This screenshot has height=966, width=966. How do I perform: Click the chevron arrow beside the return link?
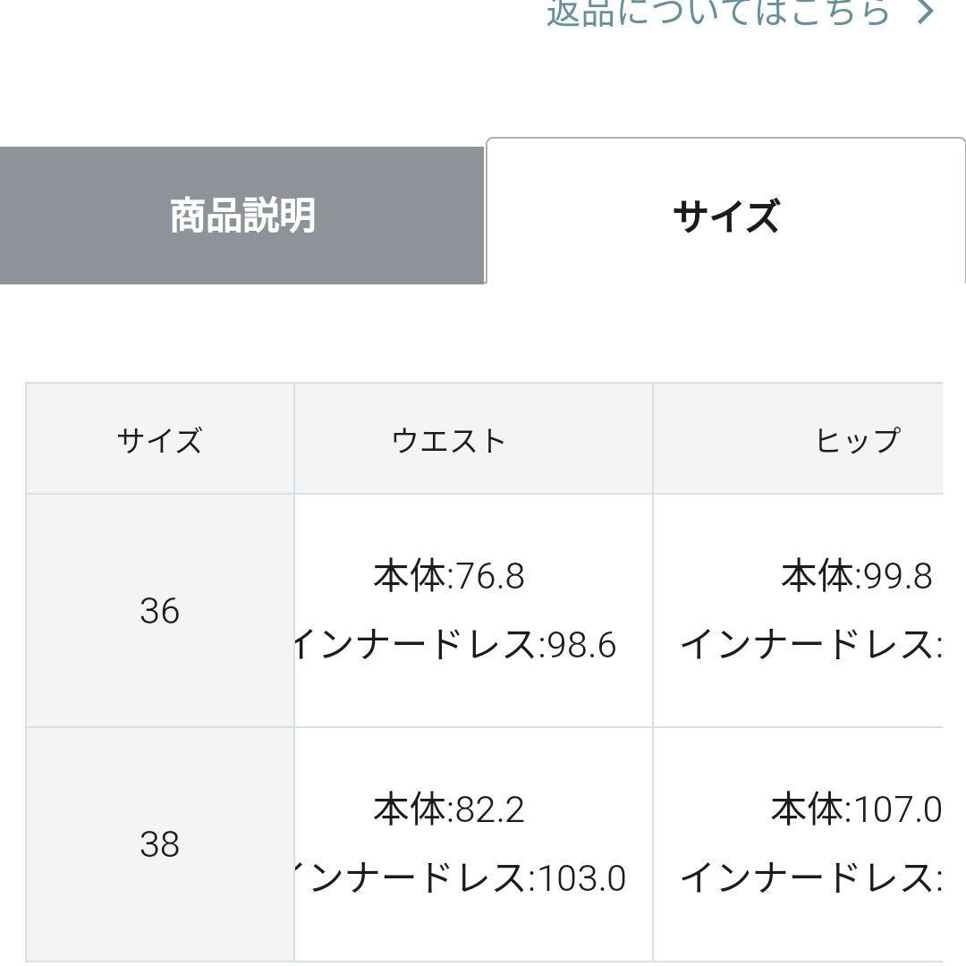pos(927,12)
